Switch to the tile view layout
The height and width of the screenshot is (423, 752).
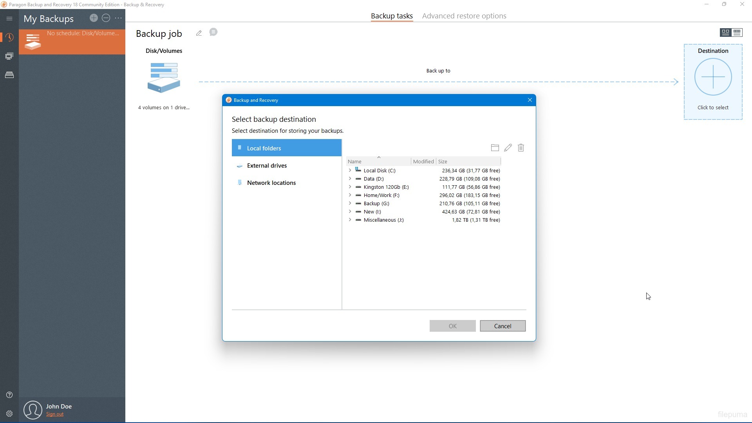click(x=725, y=33)
